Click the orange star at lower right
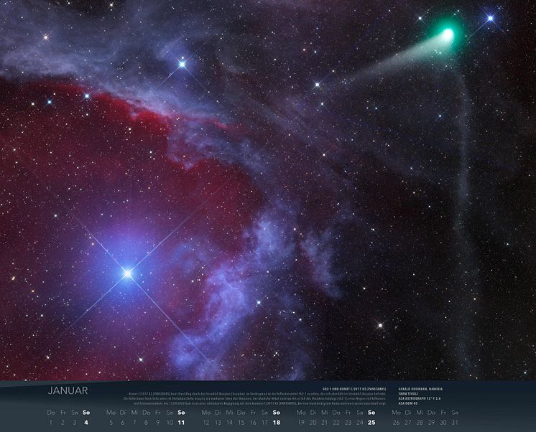The image size is (536, 432). (380, 325)
